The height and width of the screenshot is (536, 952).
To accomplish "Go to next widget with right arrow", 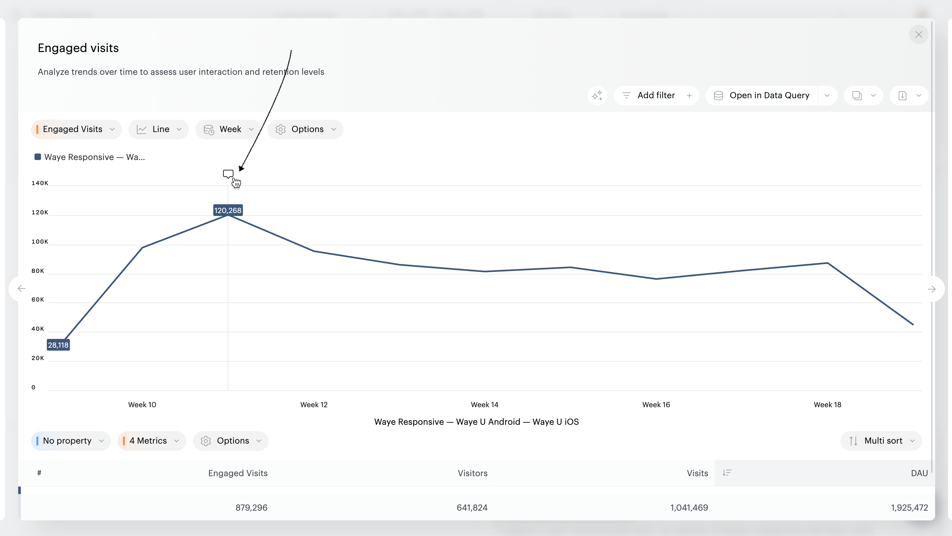I will pos(931,289).
